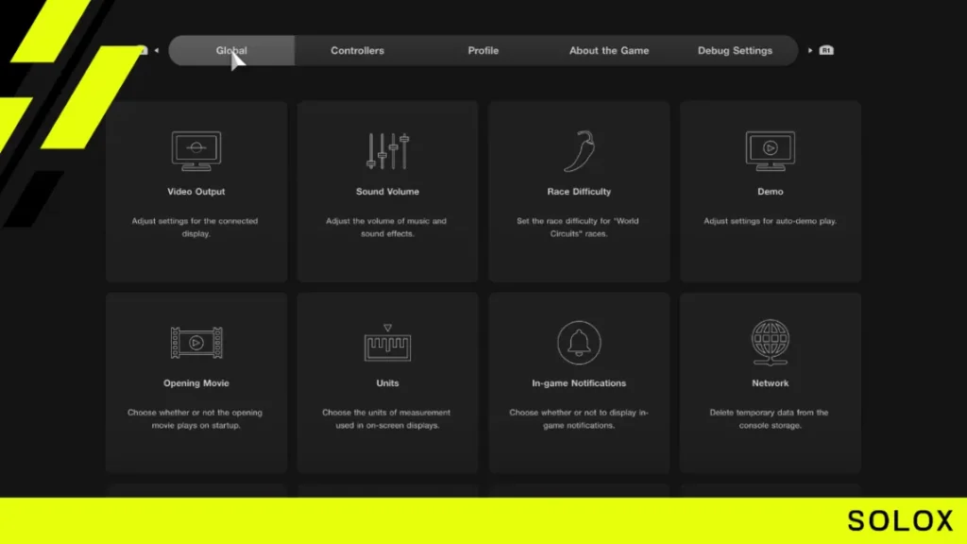Open the Units title

click(387, 383)
